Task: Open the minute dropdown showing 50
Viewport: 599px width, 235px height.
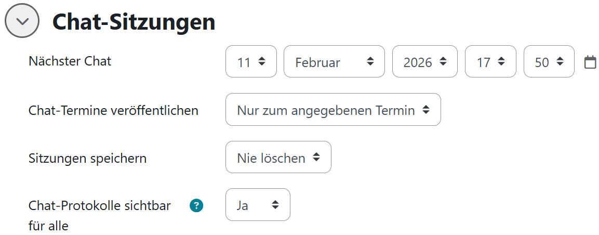Action: [x=549, y=62]
